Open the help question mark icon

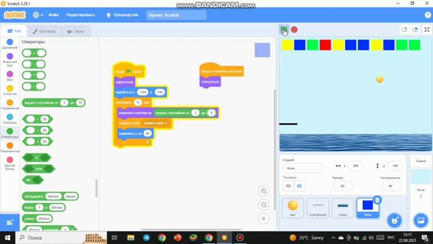pyautogui.click(x=428, y=15)
